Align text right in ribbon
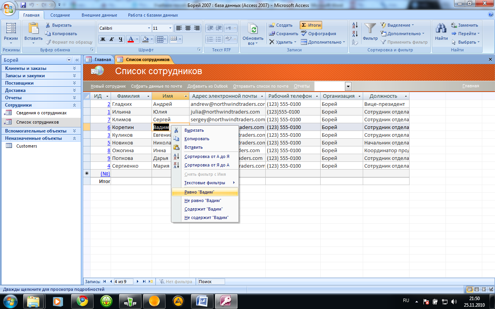This screenshot has width=495, height=309. (196, 28)
